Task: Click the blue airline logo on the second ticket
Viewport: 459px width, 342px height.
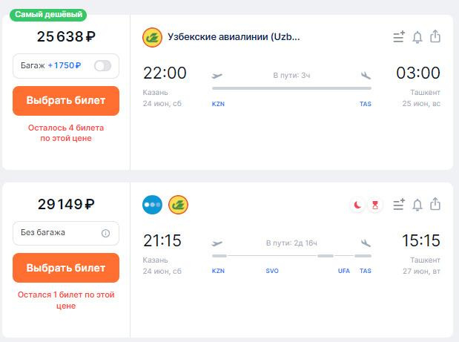Action: (x=153, y=205)
